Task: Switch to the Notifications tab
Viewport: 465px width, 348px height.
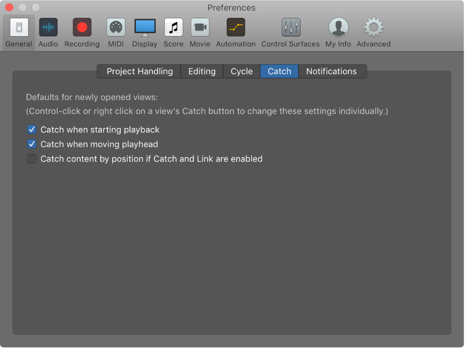Action: (332, 71)
